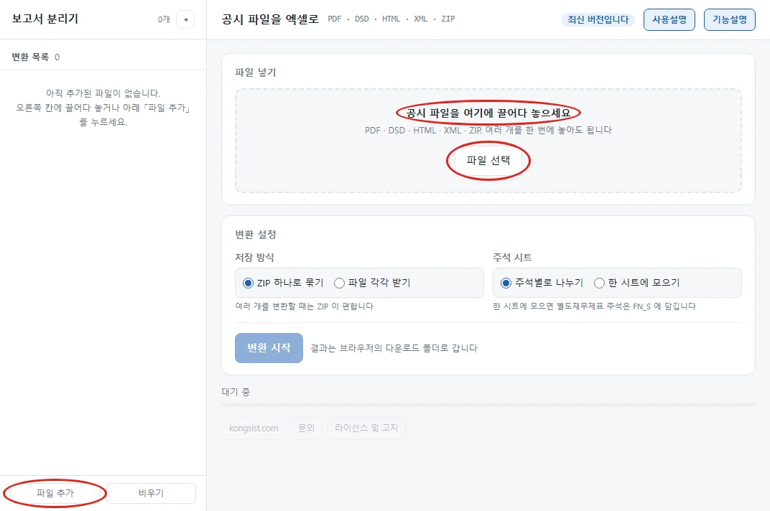Select ZIP 하나로 묶기 option
The height and width of the screenshot is (511, 770).
click(x=283, y=283)
